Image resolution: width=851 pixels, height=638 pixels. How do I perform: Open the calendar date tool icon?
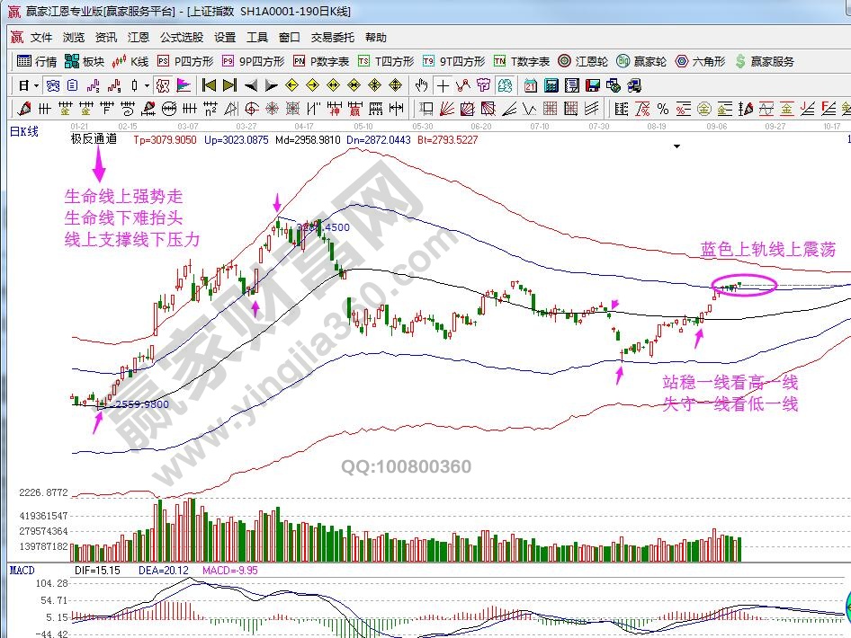(x=531, y=86)
